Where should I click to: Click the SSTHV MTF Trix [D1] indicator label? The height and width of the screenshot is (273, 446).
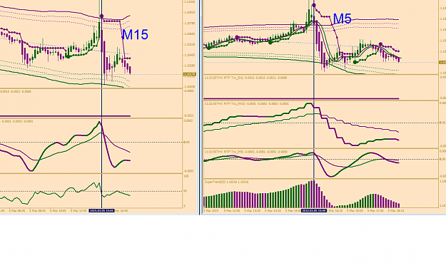(245, 78)
